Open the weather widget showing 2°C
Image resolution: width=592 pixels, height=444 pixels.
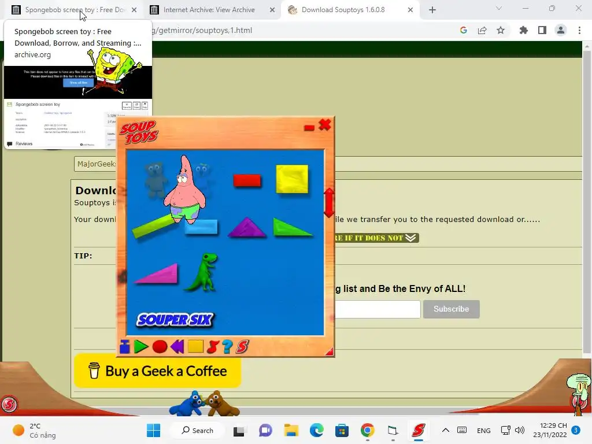34,430
